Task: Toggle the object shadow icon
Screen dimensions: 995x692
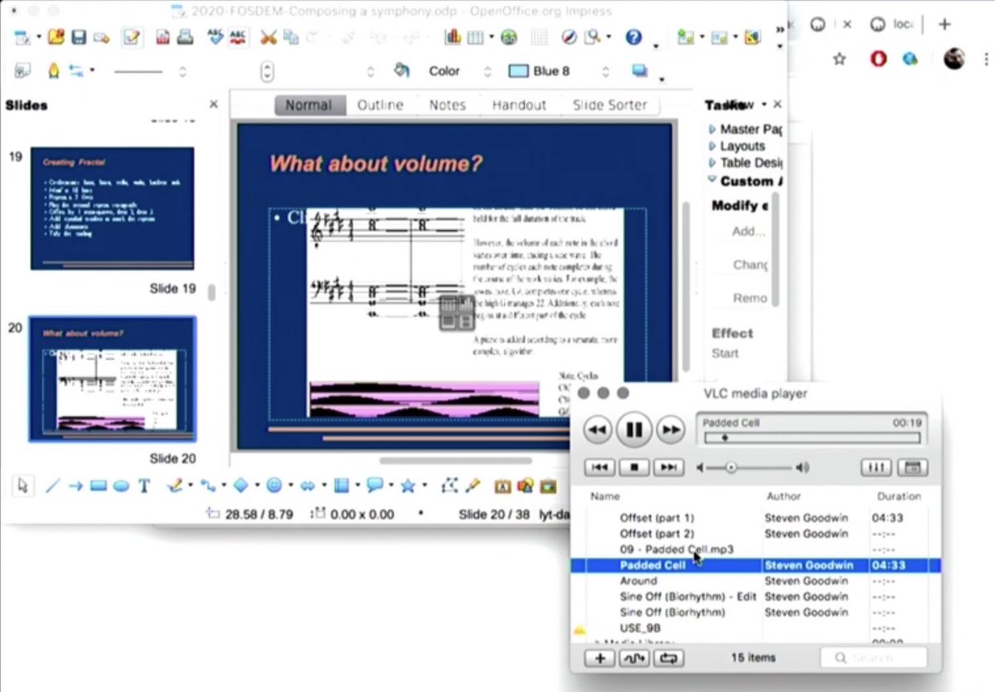Action: [639, 71]
